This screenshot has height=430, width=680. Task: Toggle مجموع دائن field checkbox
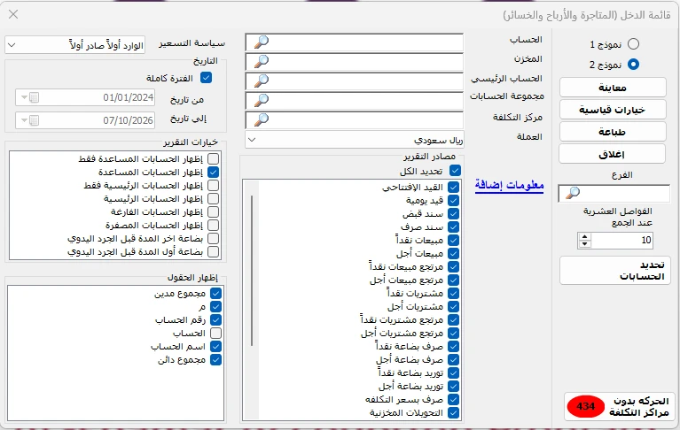coord(216,359)
